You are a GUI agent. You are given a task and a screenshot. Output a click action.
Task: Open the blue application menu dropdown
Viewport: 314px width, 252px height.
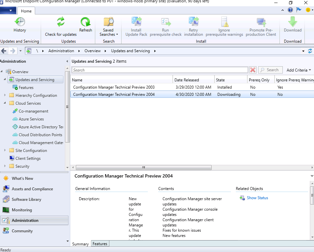(x=8, y=10)
